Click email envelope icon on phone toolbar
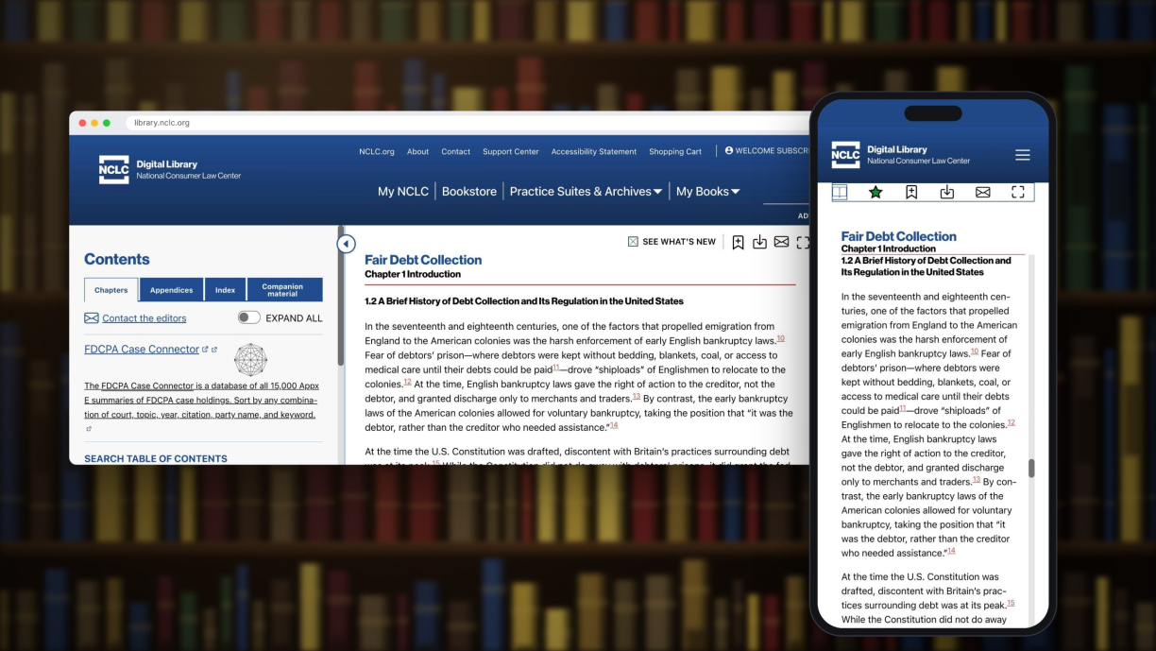 click(x=982, y=192)
